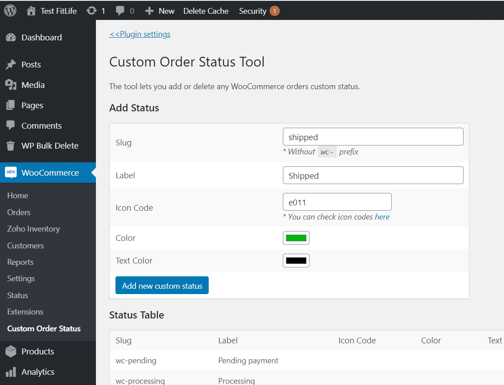Click the home icon beside Test FitLife
Screen dimensions: 504x385
click(31, 11)
